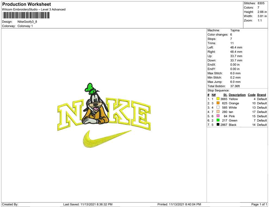Click the pink thread color swatch
Screen dimensions: 269x207
click(x=218, y=116)
